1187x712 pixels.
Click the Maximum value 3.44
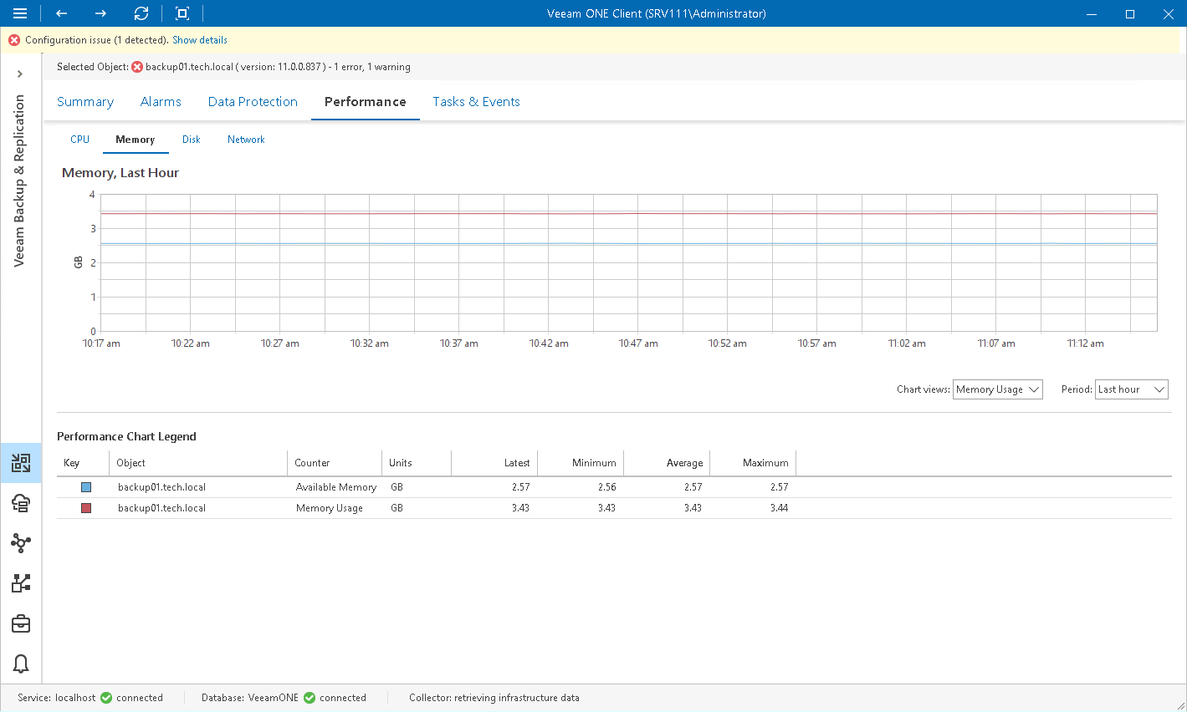tap(779, 508)
